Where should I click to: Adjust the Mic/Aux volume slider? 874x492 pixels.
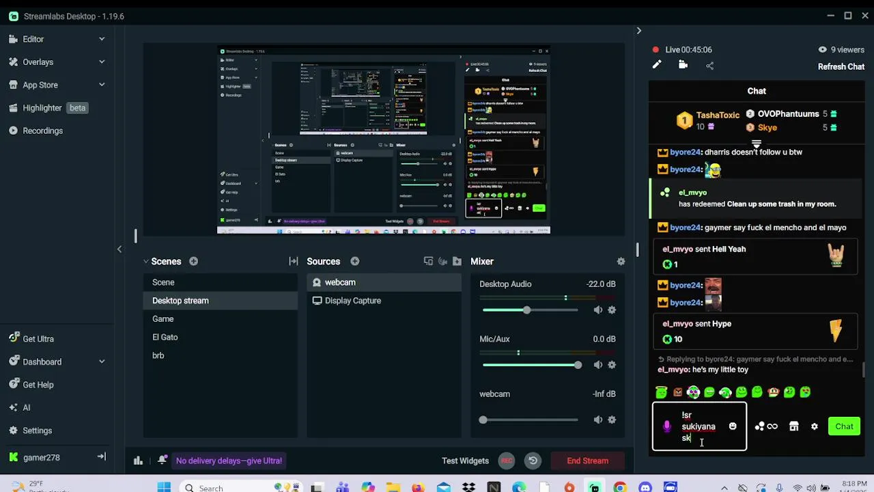pos(530,365)
